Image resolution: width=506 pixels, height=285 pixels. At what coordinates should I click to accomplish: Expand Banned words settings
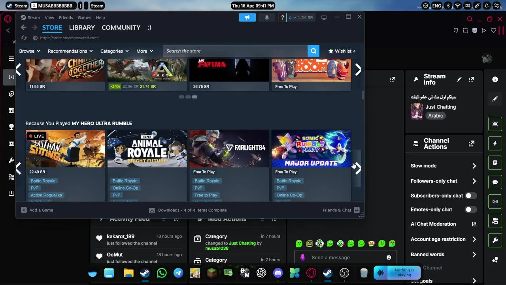[443, 255]
